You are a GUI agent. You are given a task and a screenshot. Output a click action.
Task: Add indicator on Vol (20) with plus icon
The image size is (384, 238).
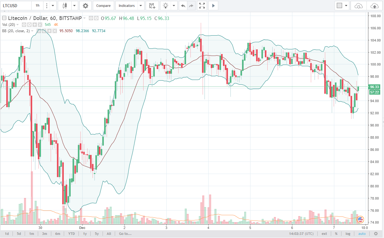(x=34, y=24)
